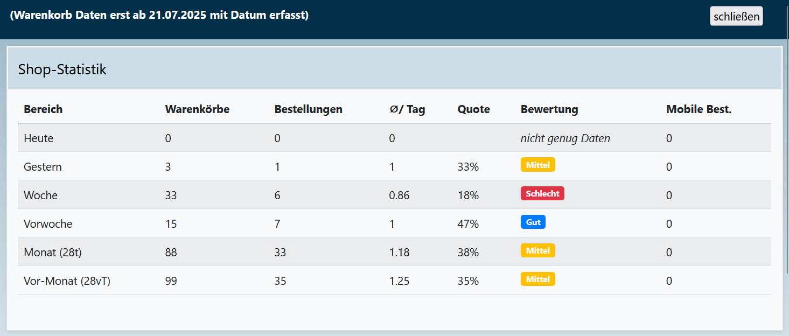
Task: Click the Mobile Best. column header
Action: pyautogui.click(x=699, y=109)
